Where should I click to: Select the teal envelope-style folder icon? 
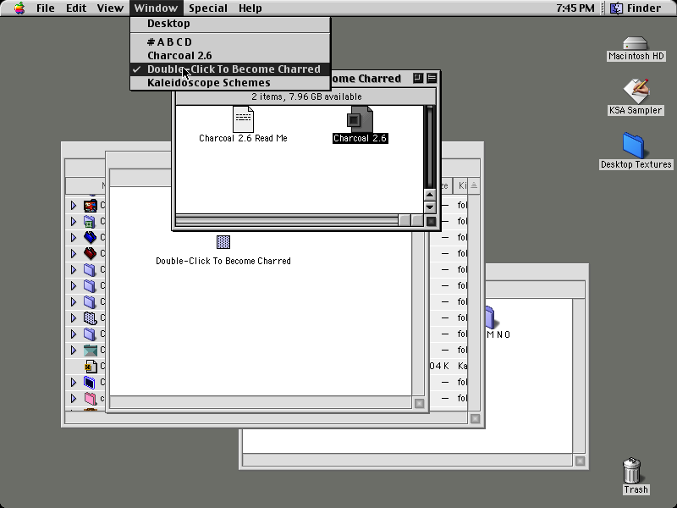(91, 350)
